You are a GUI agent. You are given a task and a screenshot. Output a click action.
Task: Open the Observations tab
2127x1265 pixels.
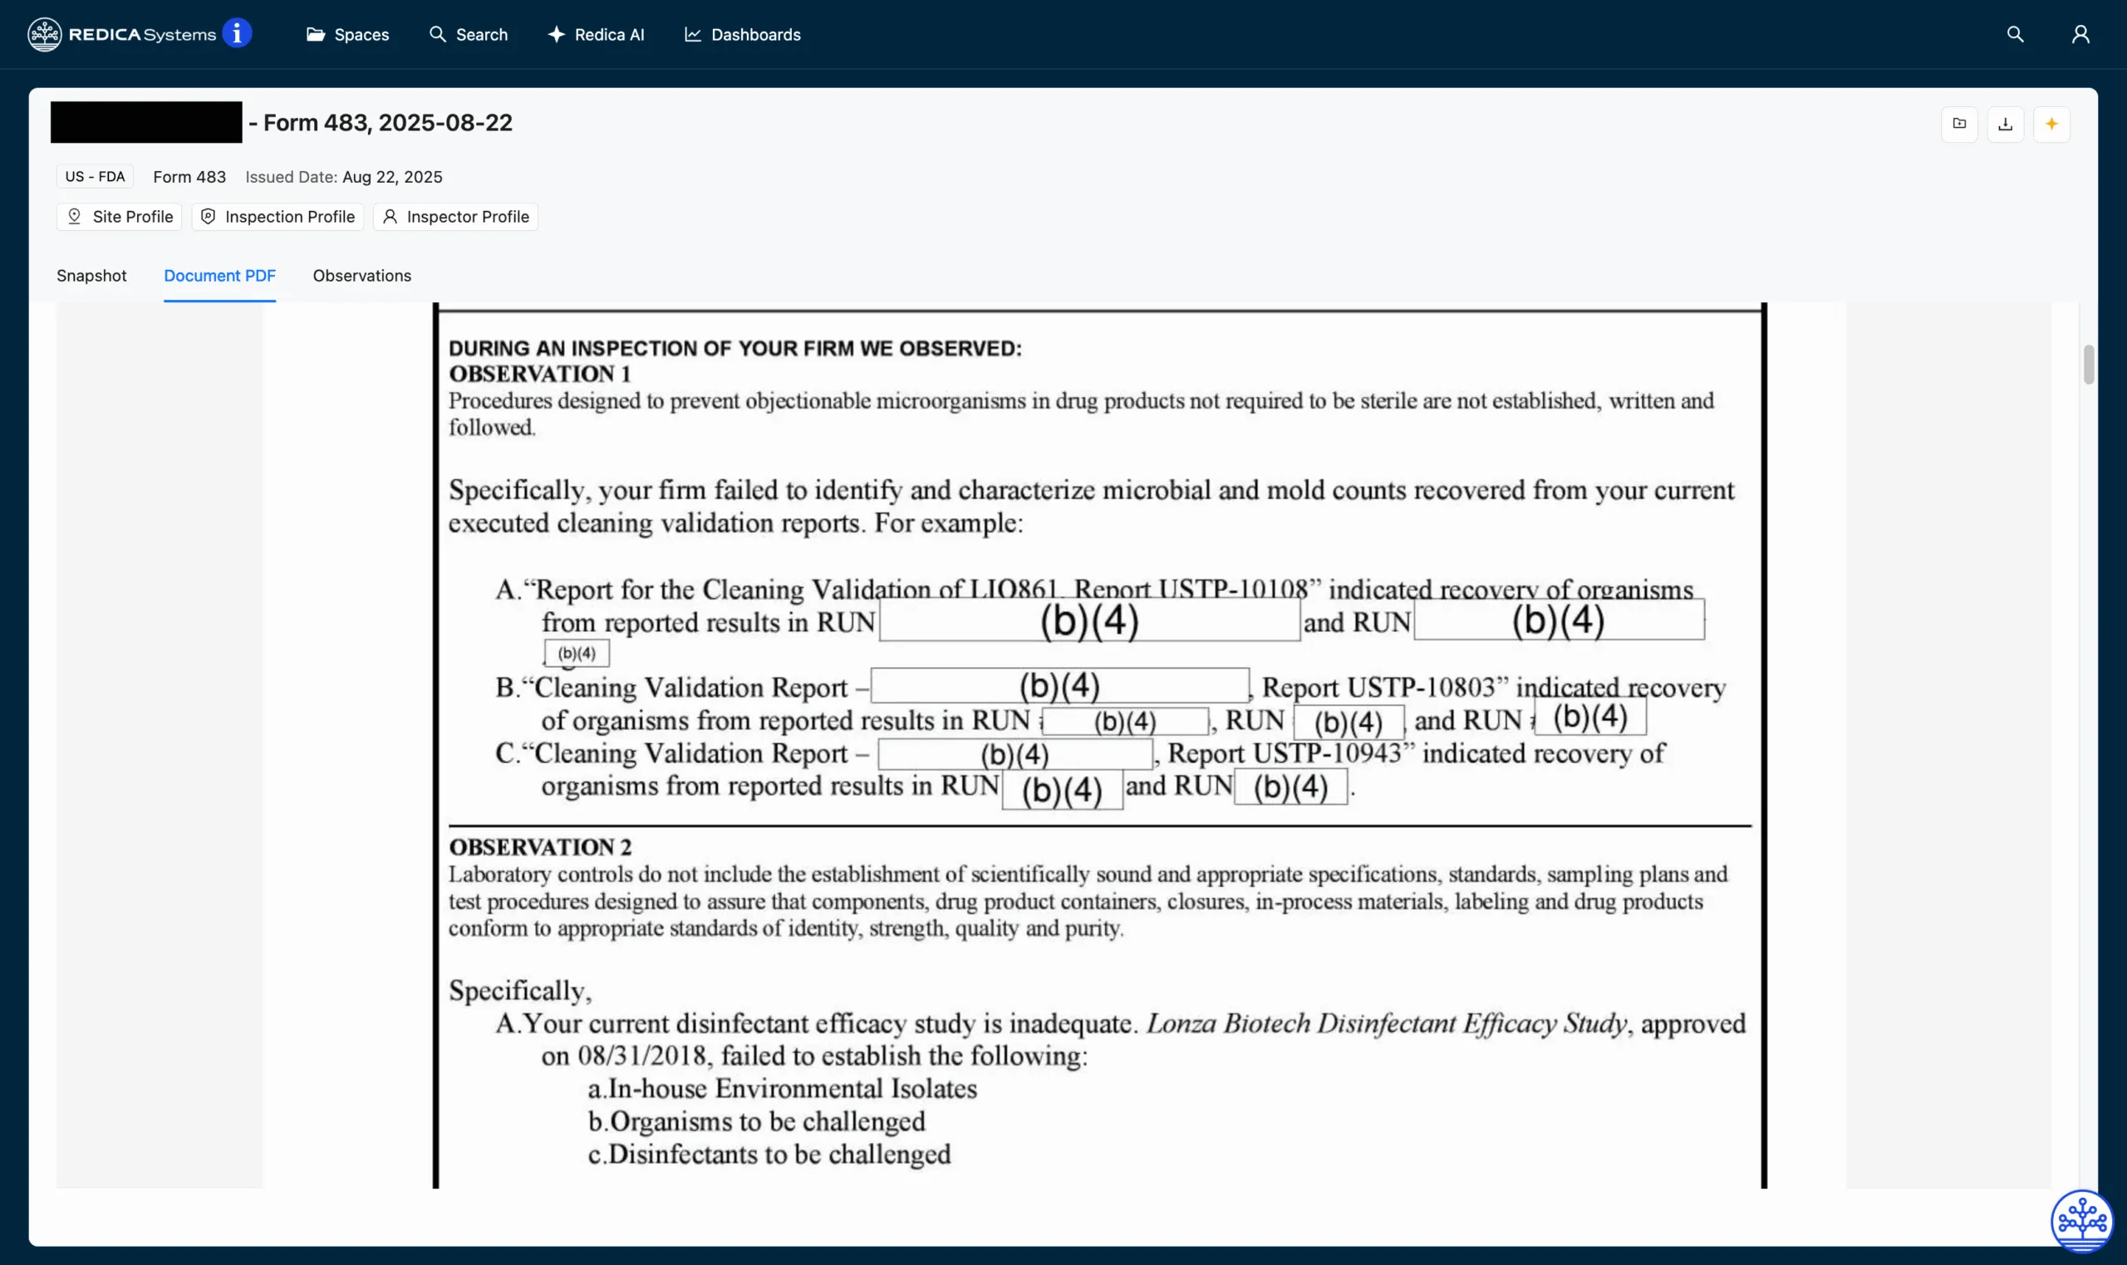click(361, 275)
